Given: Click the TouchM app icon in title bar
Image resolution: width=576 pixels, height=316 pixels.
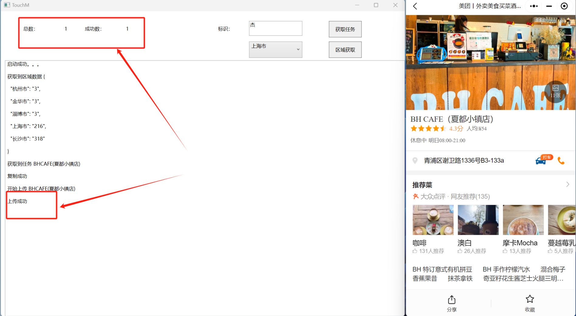Looking at the screenshot, I should point(7,5).
